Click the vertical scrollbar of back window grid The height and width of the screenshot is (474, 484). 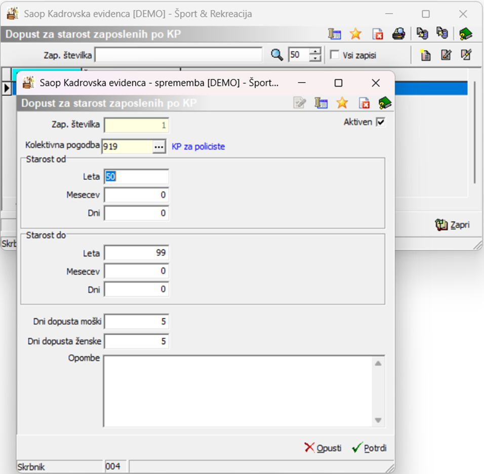pyautogui.click(x=475, y=133)
